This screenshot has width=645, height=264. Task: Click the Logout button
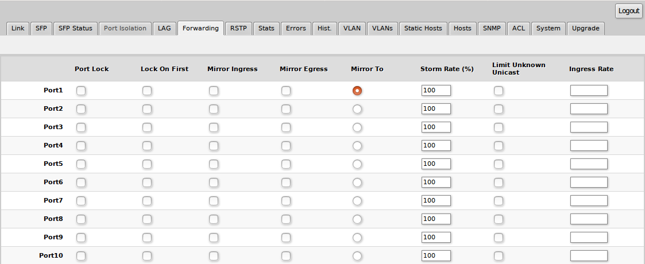coord(628,11)
